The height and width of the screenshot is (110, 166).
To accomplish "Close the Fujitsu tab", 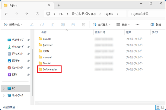I will [x=49, y=5].
